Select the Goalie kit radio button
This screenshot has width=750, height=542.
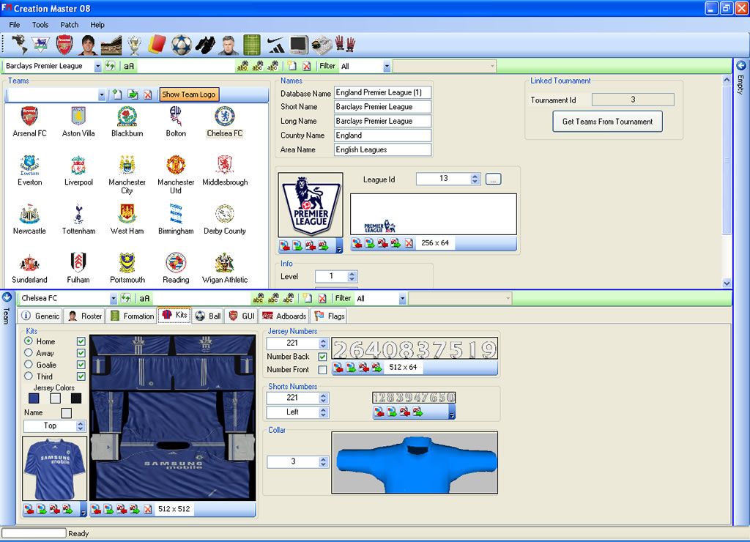[x=29, y=365]
